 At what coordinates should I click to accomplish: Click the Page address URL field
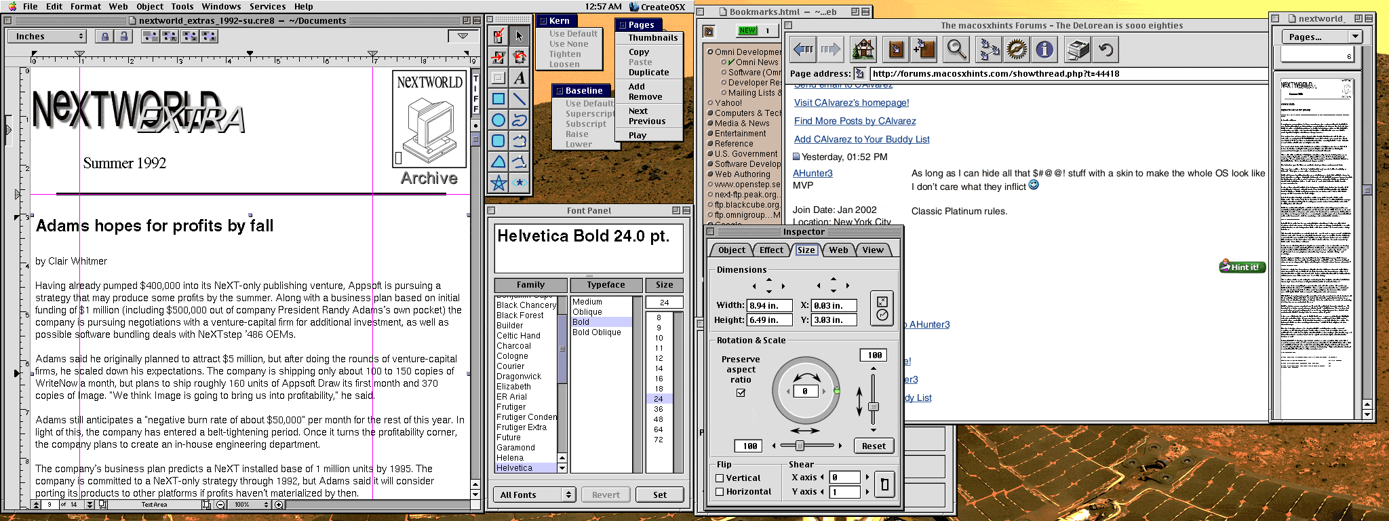(1068, 74)
